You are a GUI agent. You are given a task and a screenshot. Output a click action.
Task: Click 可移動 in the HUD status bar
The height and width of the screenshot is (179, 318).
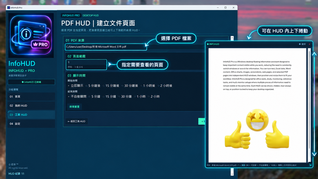coord(254,165)
